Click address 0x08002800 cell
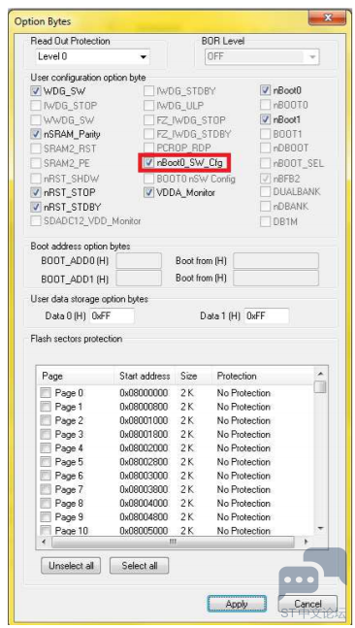355x628 pixels. click(144, 462)
